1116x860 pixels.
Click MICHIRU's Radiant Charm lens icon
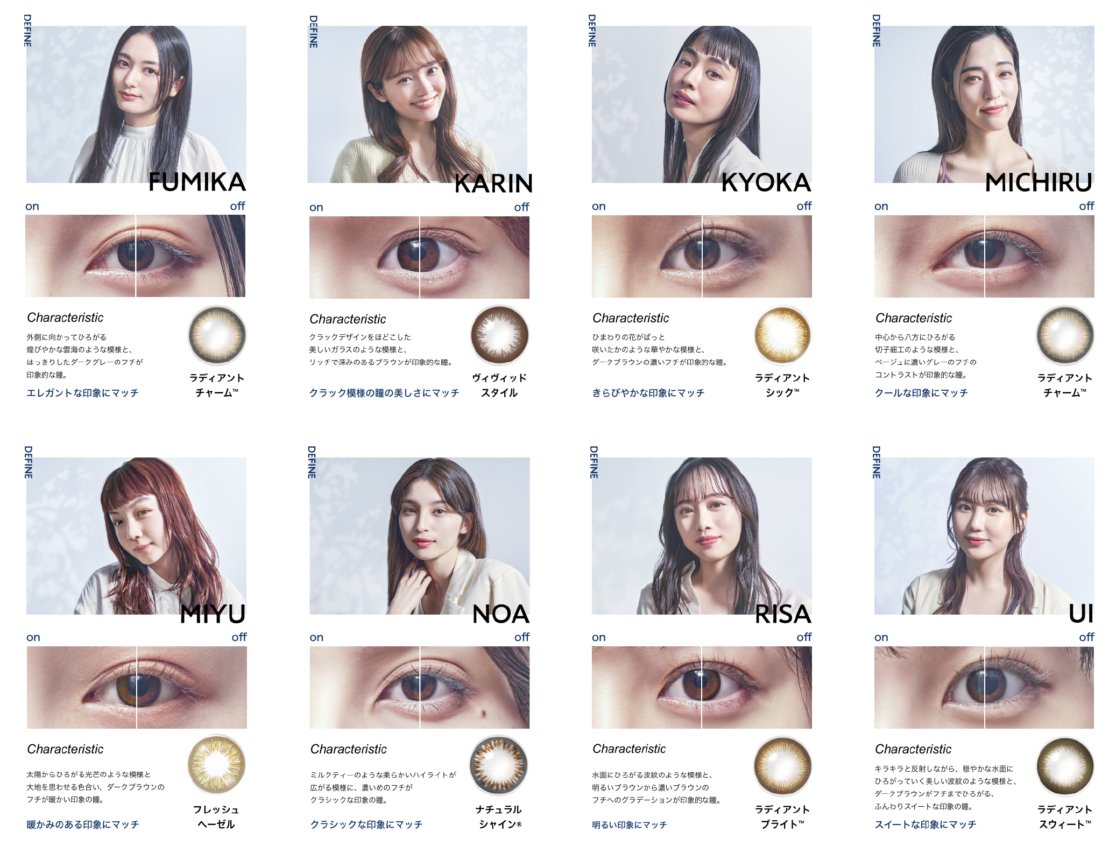[1065, 335]
